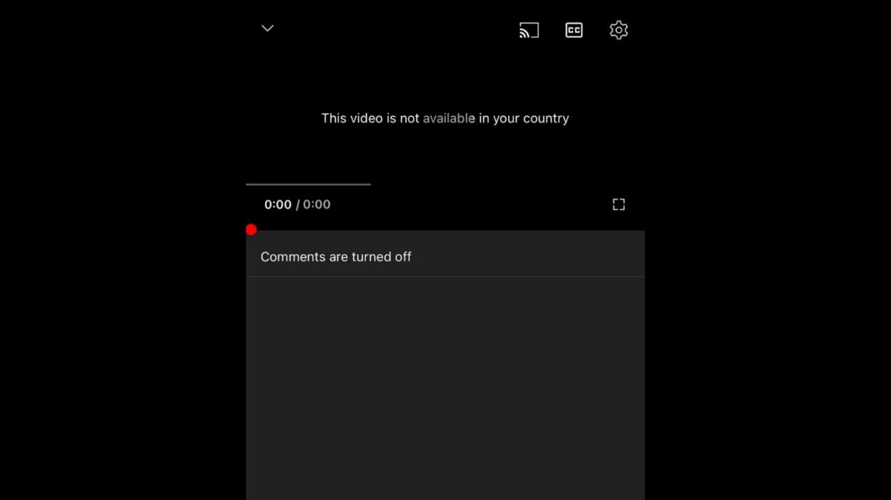Click the slash between the time labels
891x500 pixels.
298,204
